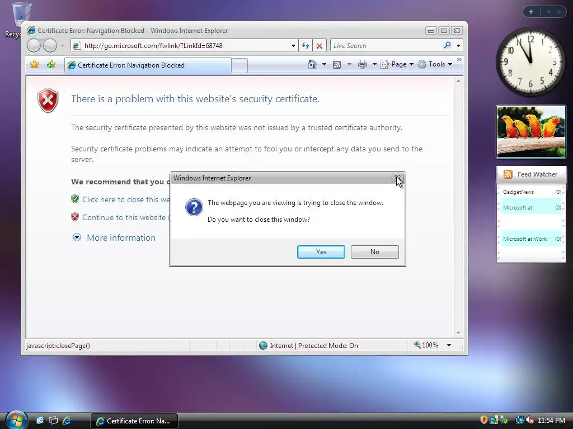This screenshot has width=573, height=429.
Task: Open the Print dropdown arrow
Action: 374,64
